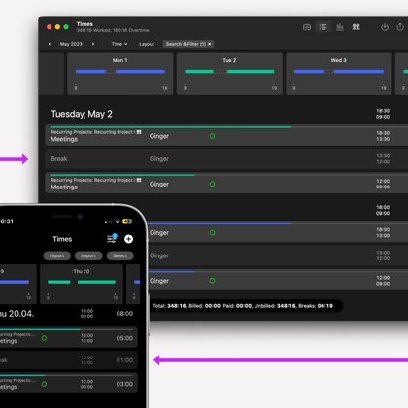408x408 pixels.
Task: Toggle phone status circle in 03:00 Meetings entry
Action: coord(44,384)
